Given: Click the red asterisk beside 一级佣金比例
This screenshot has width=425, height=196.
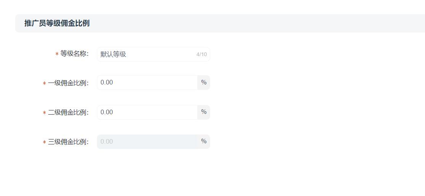Looking at the screenshot, I should [x=45, y=84].
